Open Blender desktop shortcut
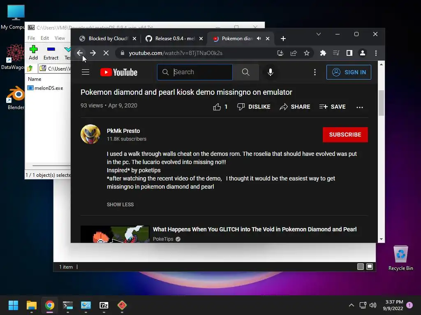421x315 pixels. [16, 98]
